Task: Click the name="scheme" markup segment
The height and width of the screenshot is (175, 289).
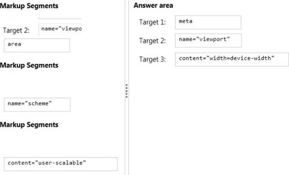Action: point(37,104)
